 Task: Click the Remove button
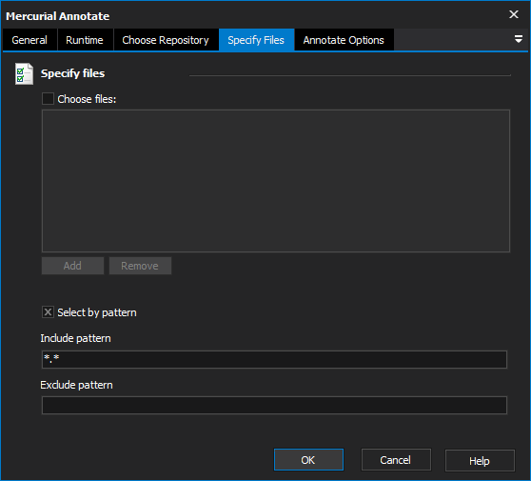tap(140, 266)
